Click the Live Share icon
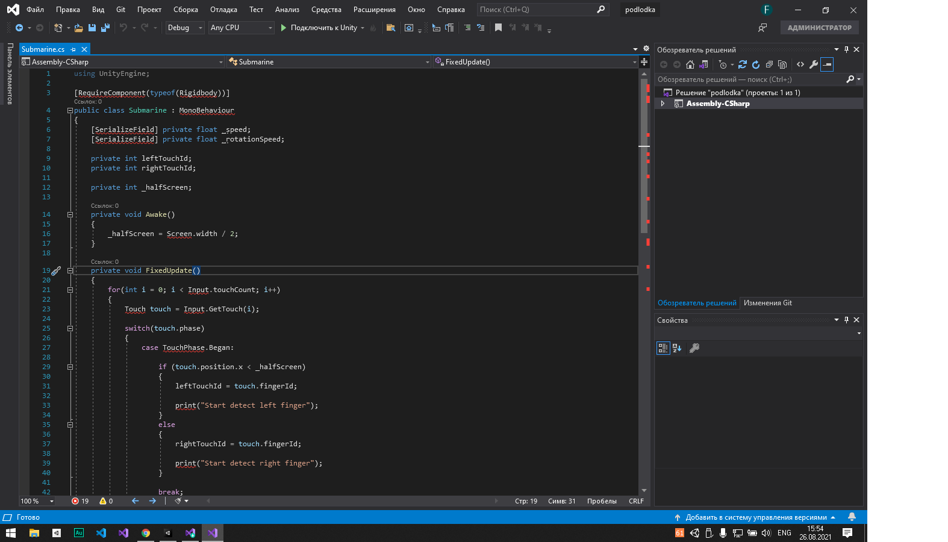Viewport: 948px width, 542px height. 762,28
